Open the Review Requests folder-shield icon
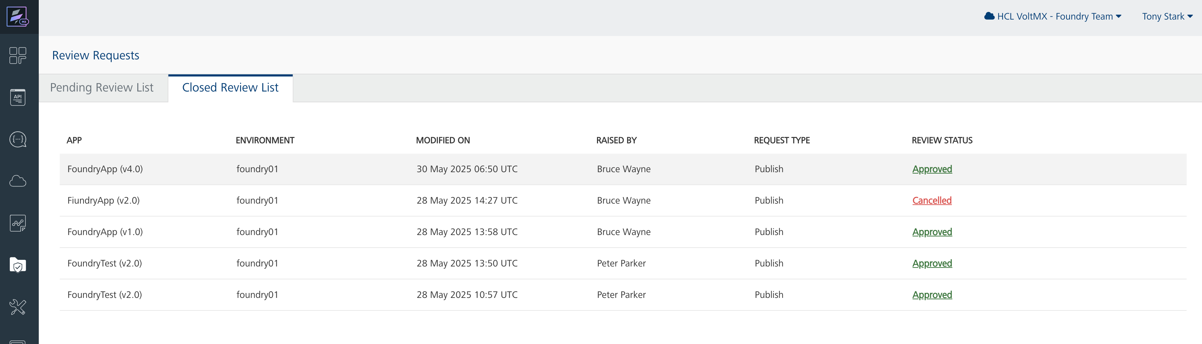 click(x=18, y=265)
